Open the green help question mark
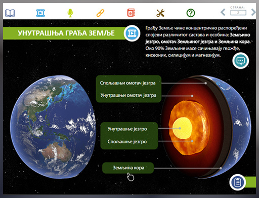 tap(191, 13)
